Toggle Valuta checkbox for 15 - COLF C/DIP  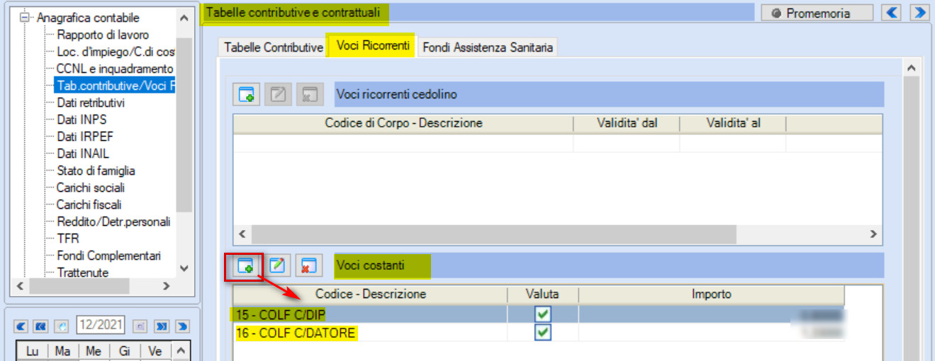pyautogui.click(x=543, y=314)
